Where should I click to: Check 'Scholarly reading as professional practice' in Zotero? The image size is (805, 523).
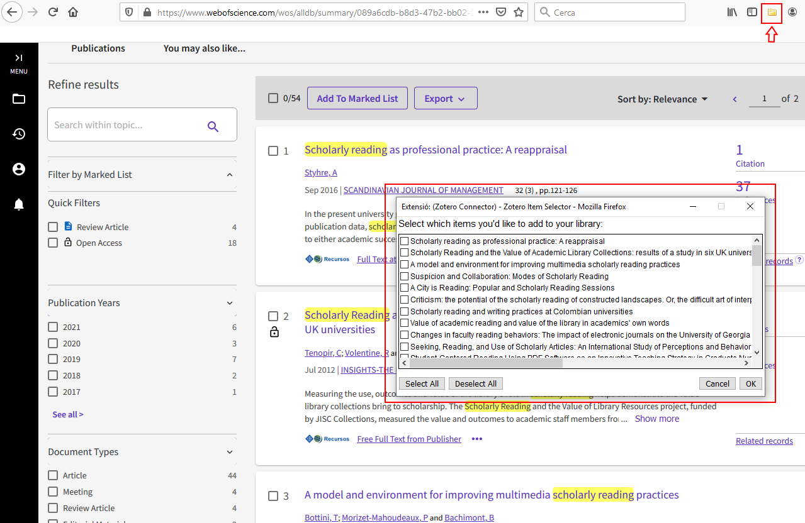[x=405, y=241]
